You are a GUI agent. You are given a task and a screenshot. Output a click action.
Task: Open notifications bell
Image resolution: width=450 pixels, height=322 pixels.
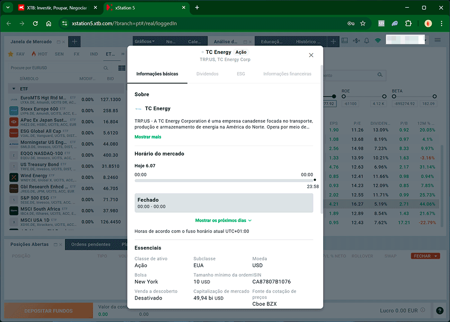click(367, 41)
